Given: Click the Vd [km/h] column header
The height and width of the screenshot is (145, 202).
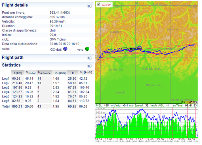Looking at the screenshot, I should click(86, 73).
